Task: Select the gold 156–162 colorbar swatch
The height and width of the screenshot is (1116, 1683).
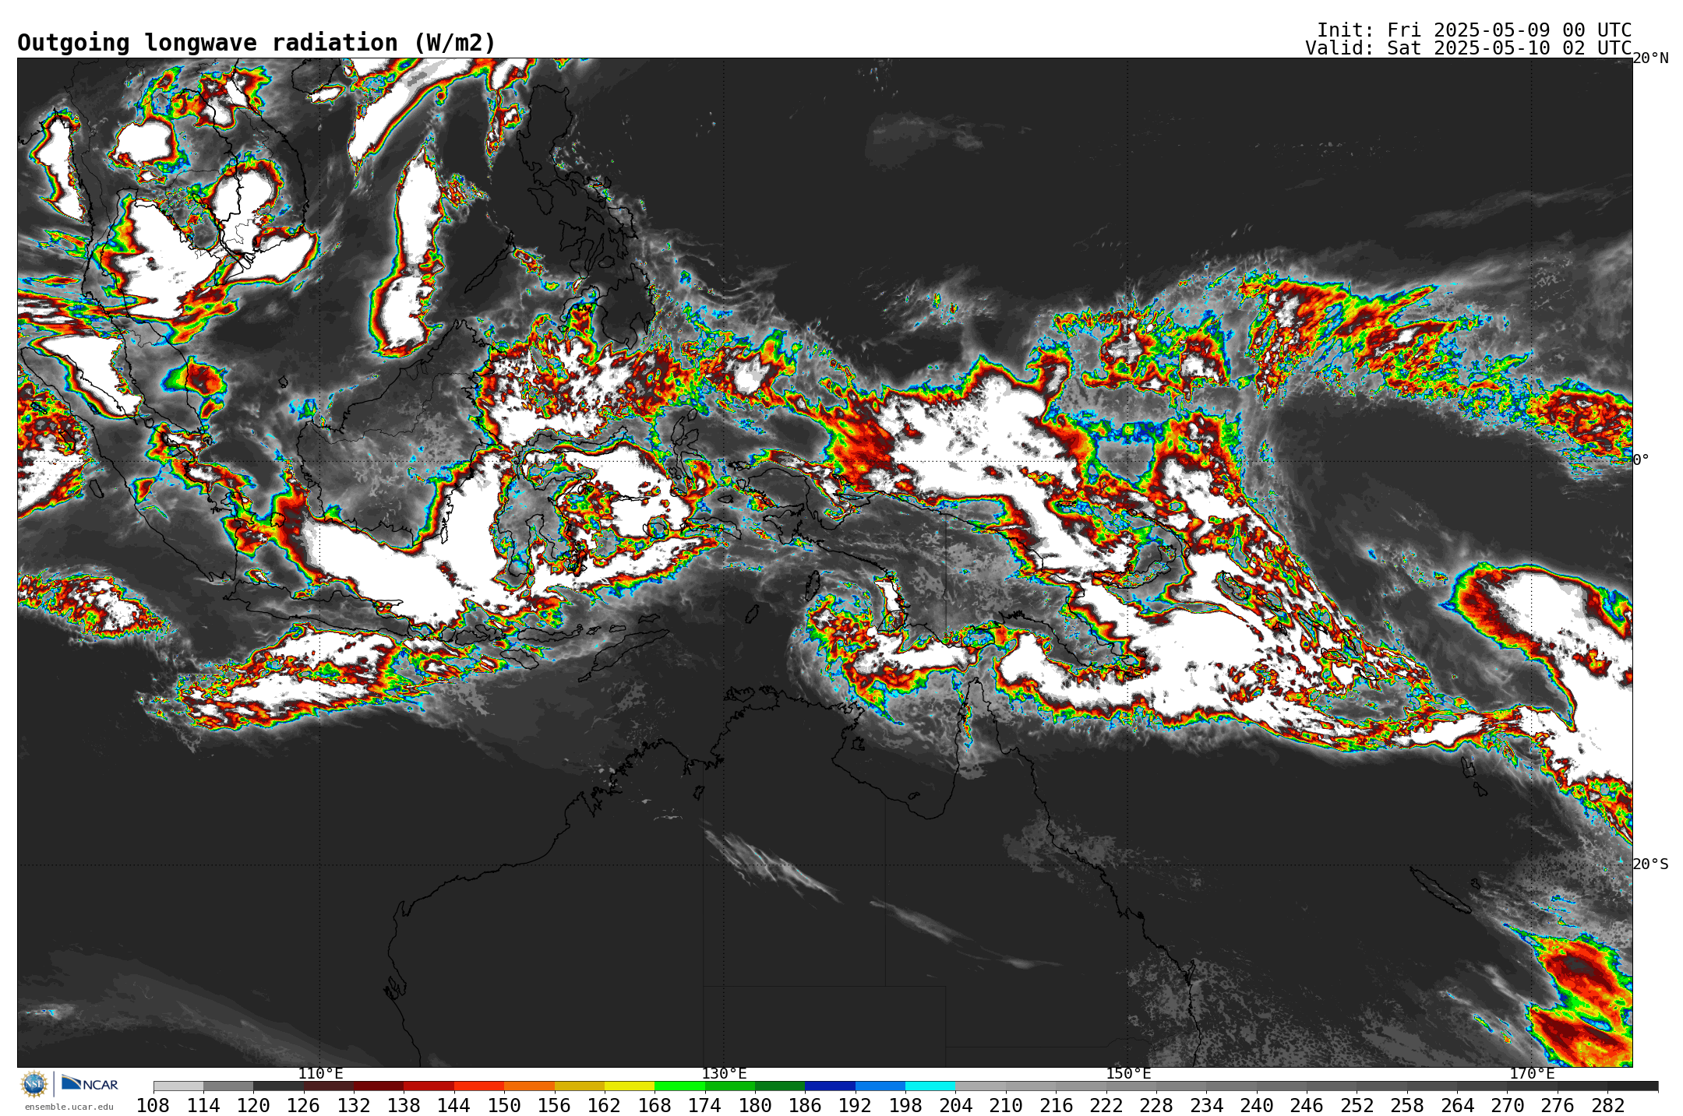Action: pos(580,1086)
